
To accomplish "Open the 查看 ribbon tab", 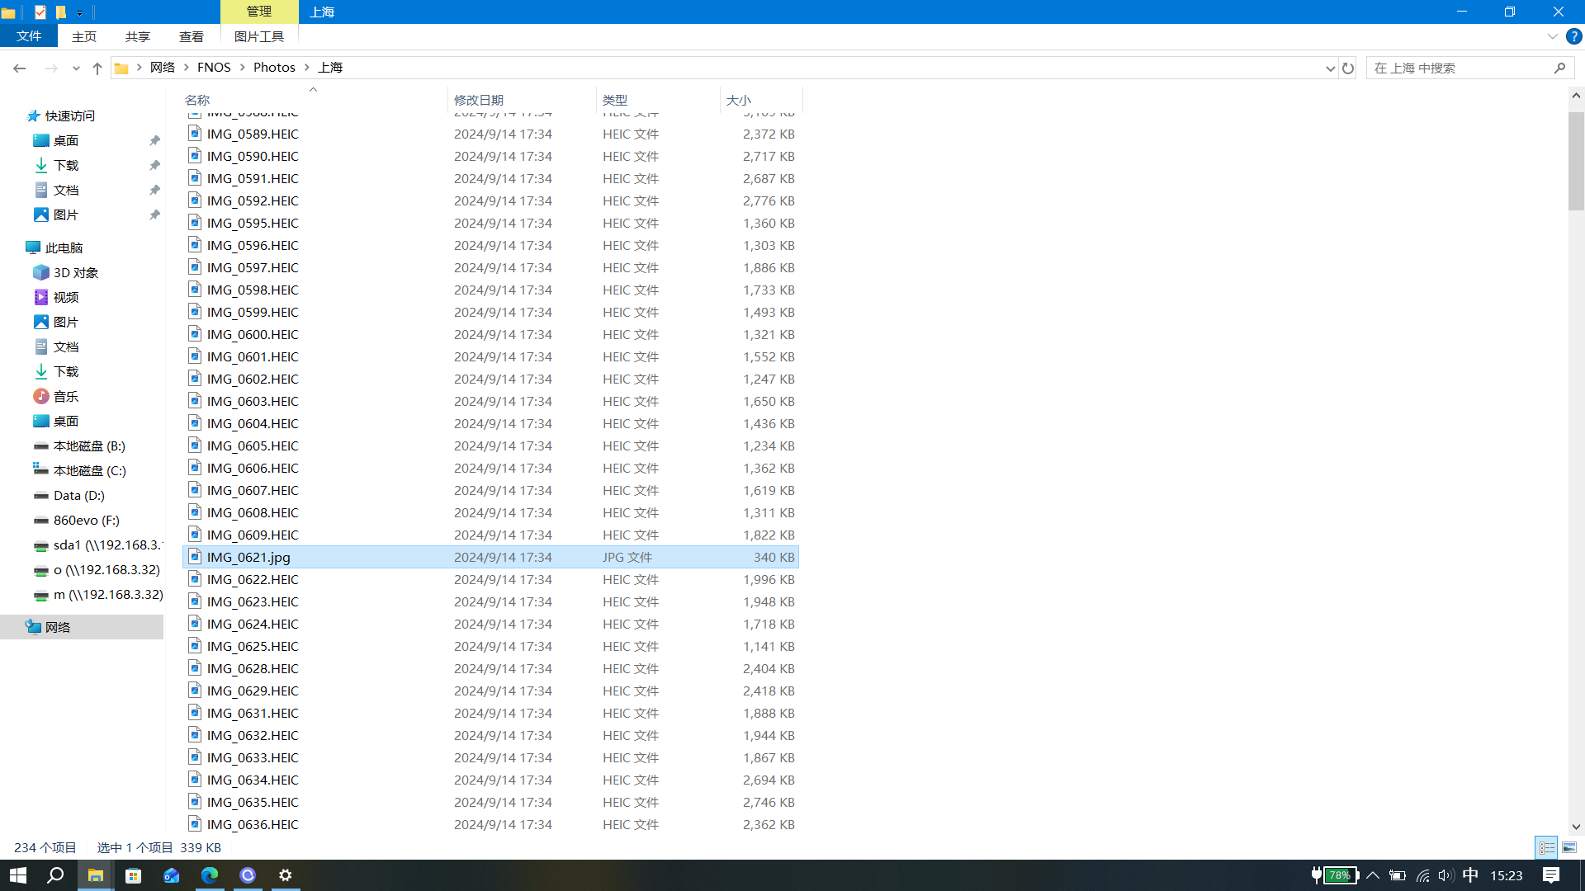I will pyautogui.click(x=191, y=36).
